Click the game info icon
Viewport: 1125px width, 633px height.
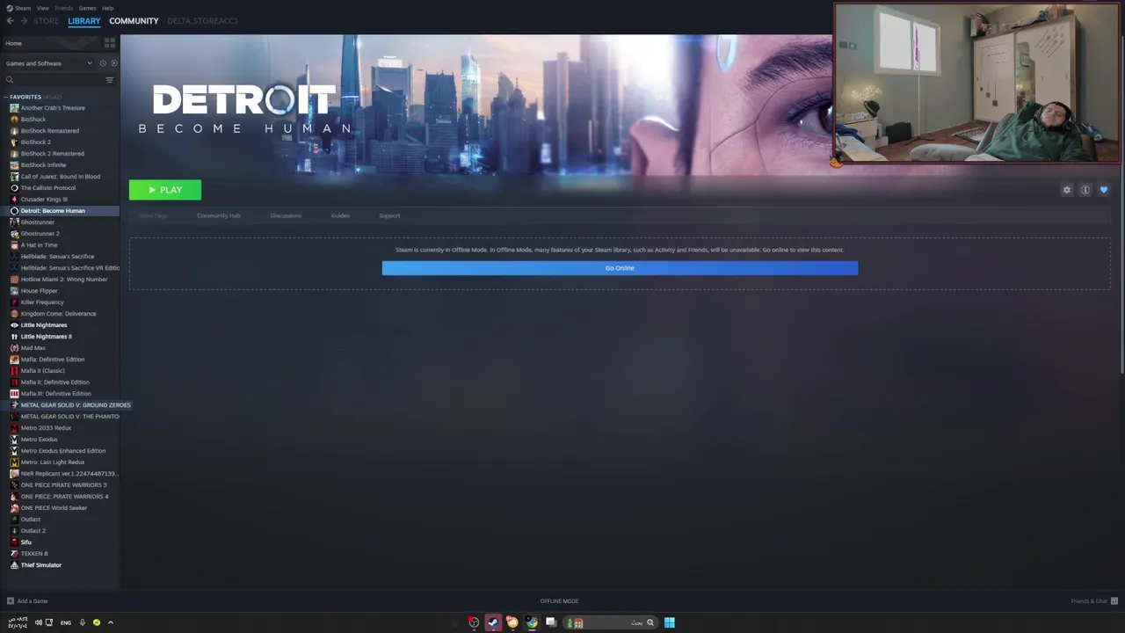click(x=1085, y=190)
